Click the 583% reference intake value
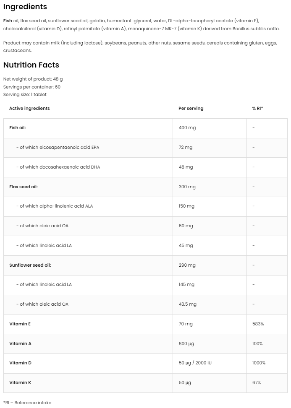 [258, 324]
